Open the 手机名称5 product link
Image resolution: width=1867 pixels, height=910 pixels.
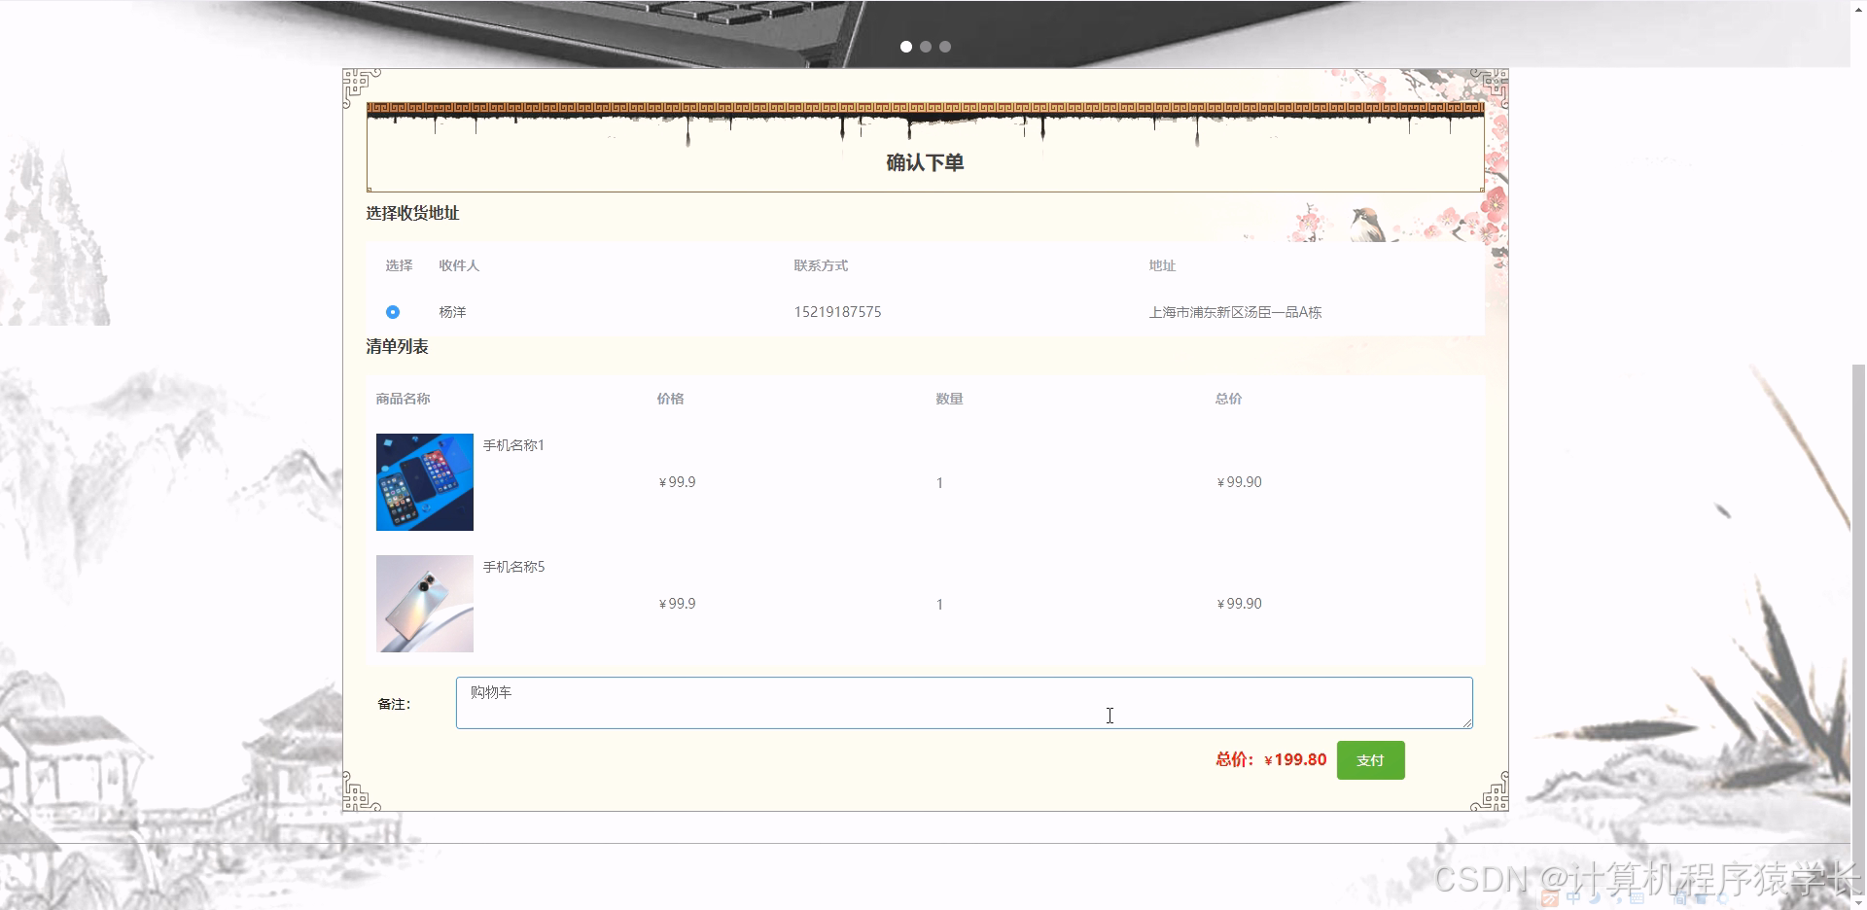point(511,566)
